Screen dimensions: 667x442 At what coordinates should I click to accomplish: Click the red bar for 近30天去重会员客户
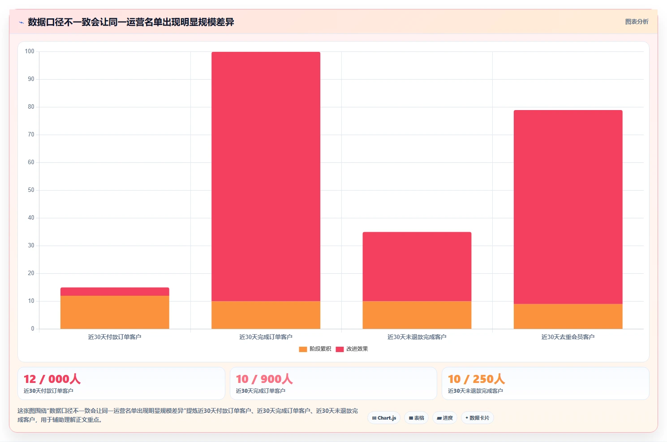[x=568, y=207]
